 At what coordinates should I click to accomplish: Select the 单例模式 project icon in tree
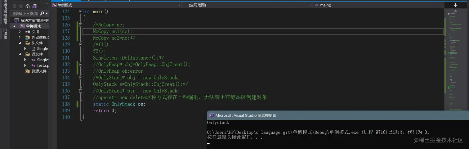coord(22,26)
